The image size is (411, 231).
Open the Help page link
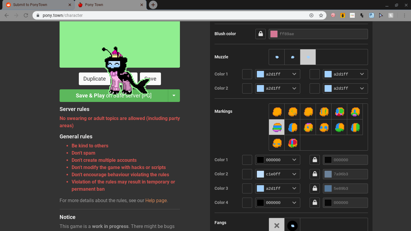click(x=156, y=200)
